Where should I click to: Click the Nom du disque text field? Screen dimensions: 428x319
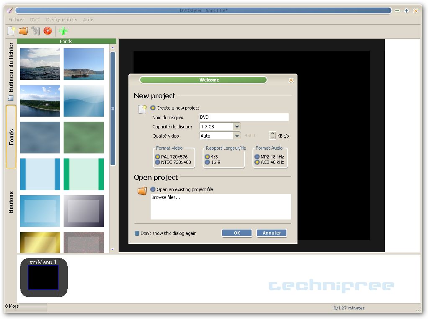point(243,117)
